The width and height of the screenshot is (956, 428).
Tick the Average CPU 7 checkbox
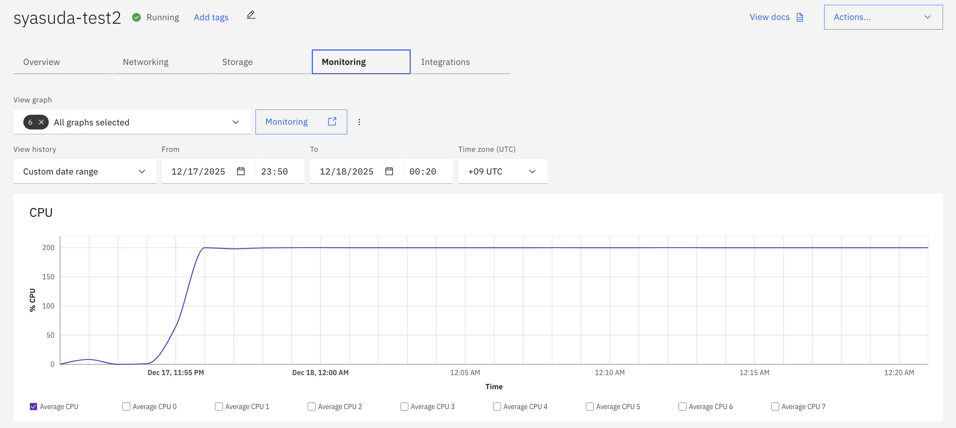775,406
